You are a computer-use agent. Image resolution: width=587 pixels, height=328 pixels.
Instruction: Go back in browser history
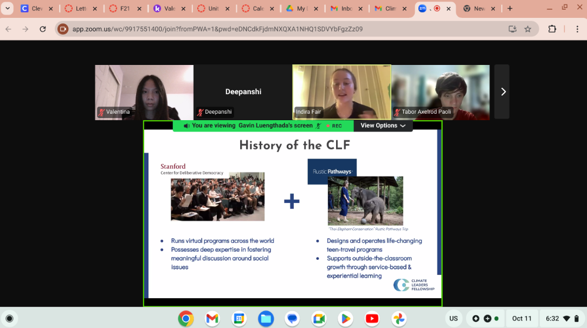(8, 29)
